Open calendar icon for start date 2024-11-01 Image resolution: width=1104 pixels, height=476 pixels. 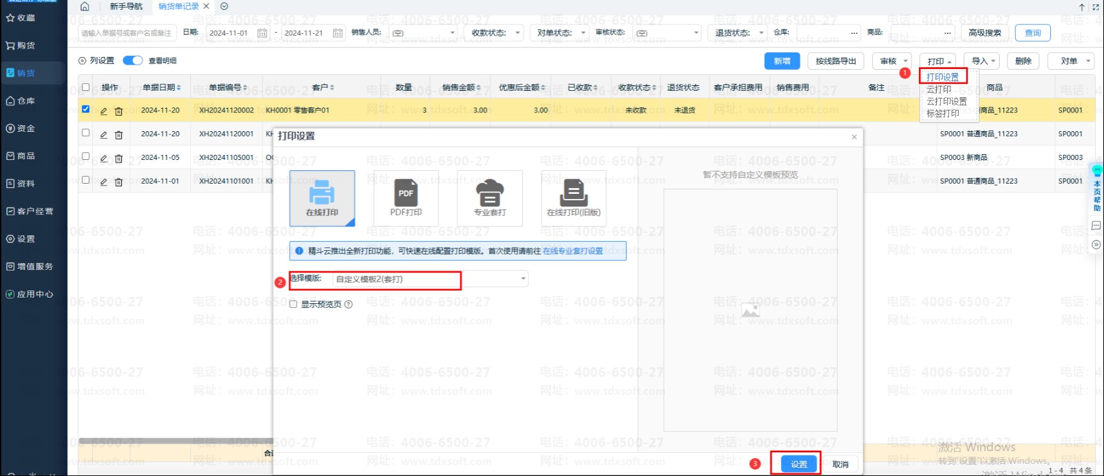click(x=262, y=33)
